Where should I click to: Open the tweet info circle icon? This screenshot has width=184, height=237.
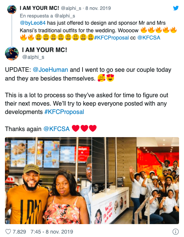coord(176,232)
